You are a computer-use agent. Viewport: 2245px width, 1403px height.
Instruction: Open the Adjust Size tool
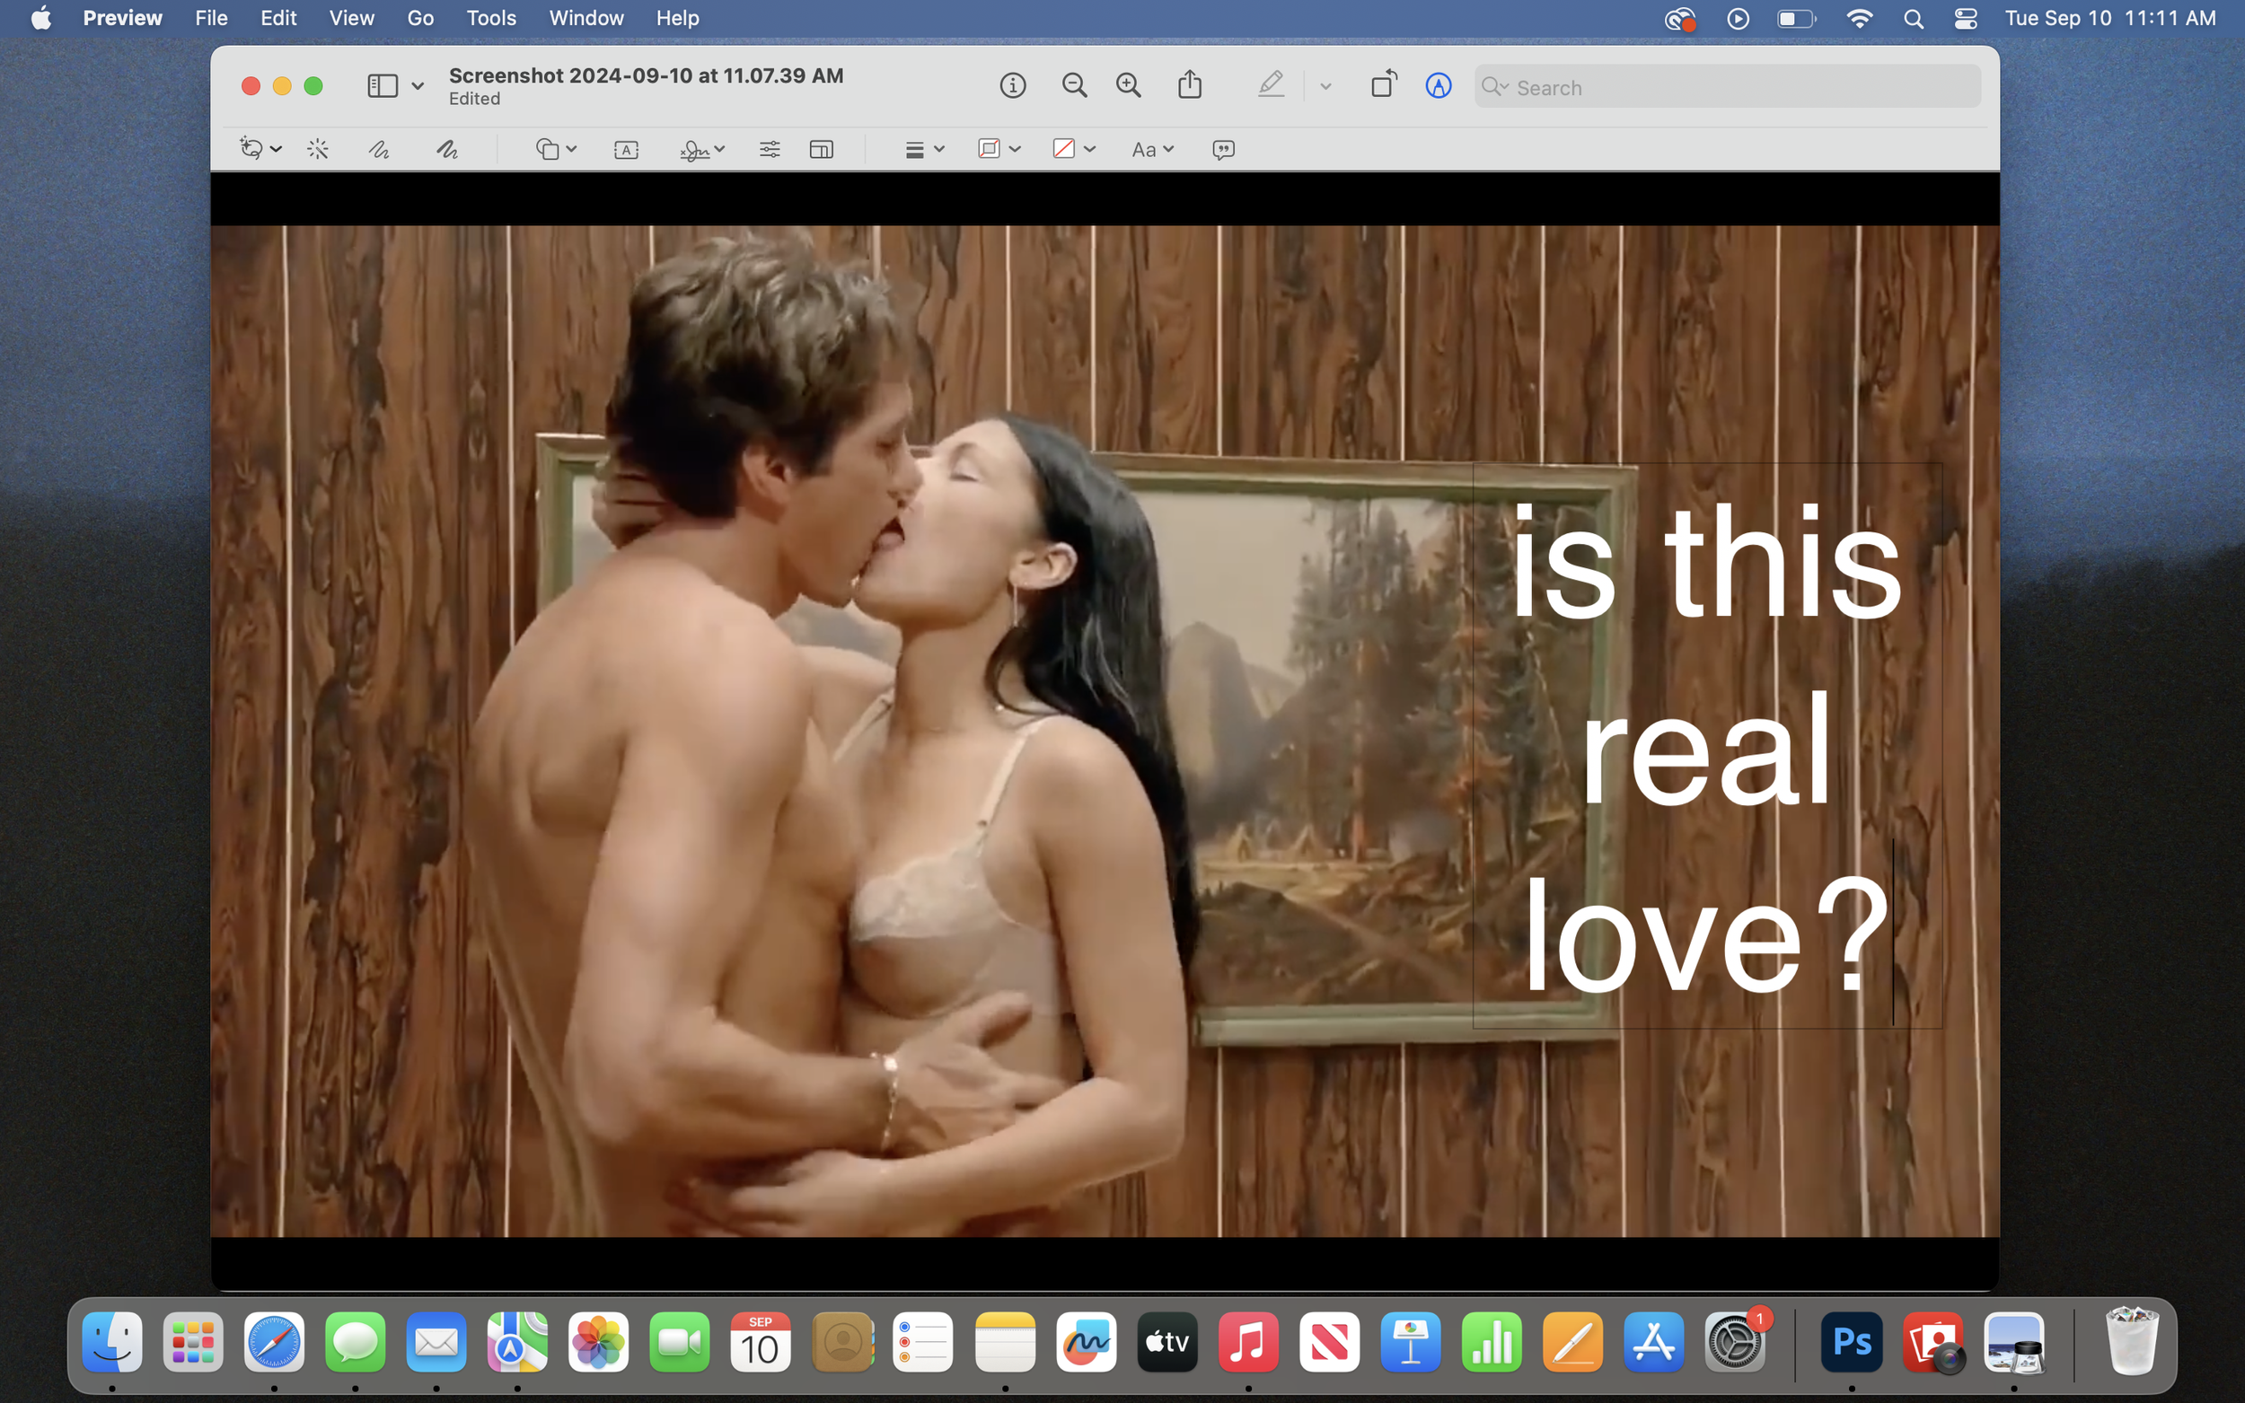pos(822,149)
